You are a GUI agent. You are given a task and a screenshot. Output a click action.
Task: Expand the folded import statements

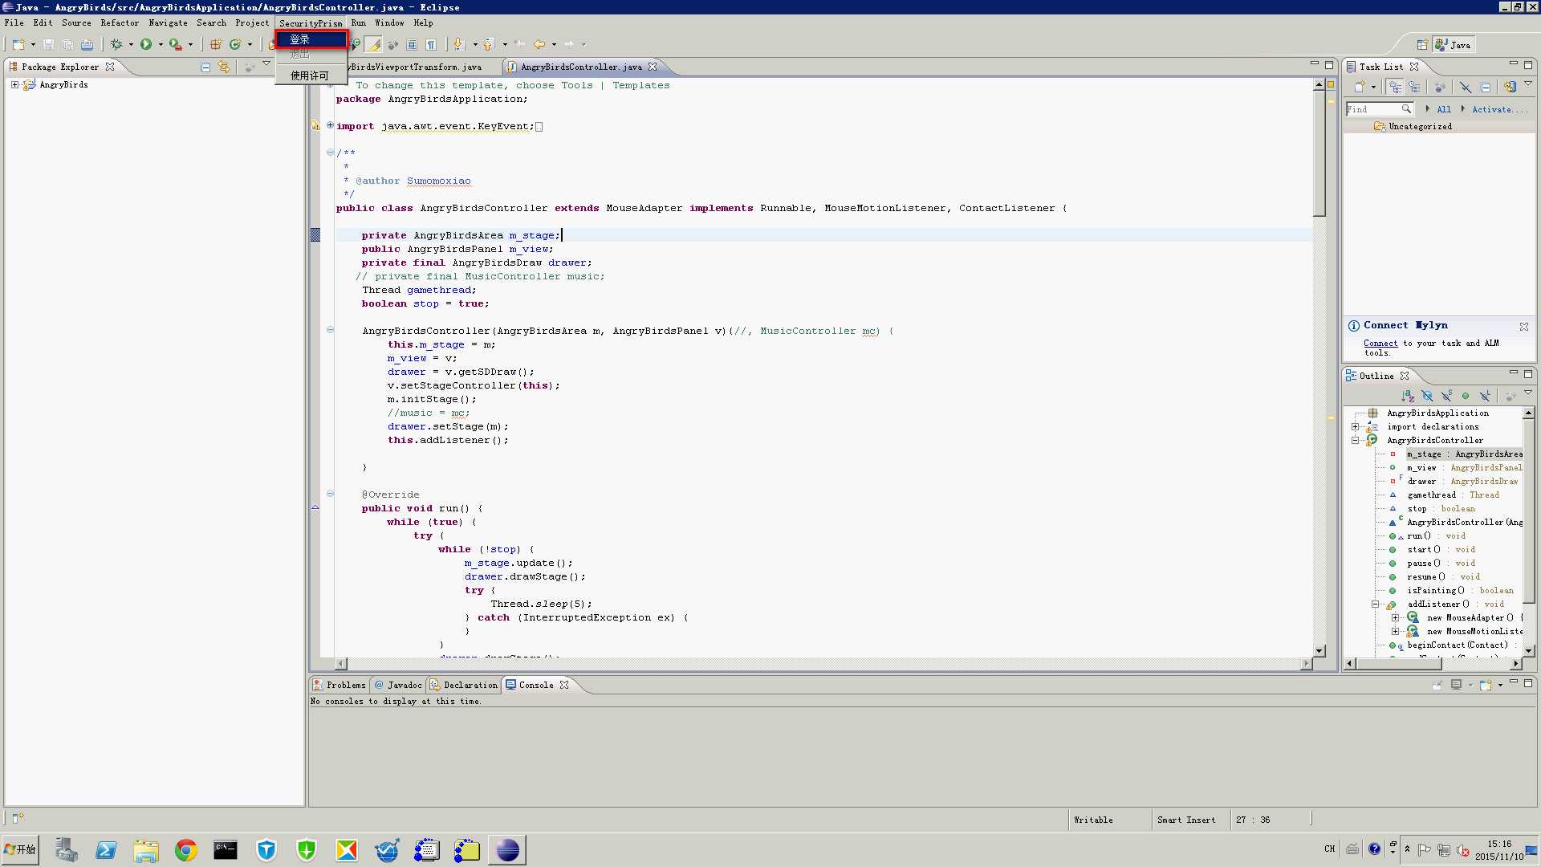coord(330,125)
